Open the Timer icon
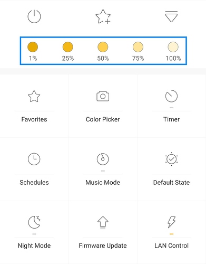Screen dimensions: 206x264 coord(171,96)
